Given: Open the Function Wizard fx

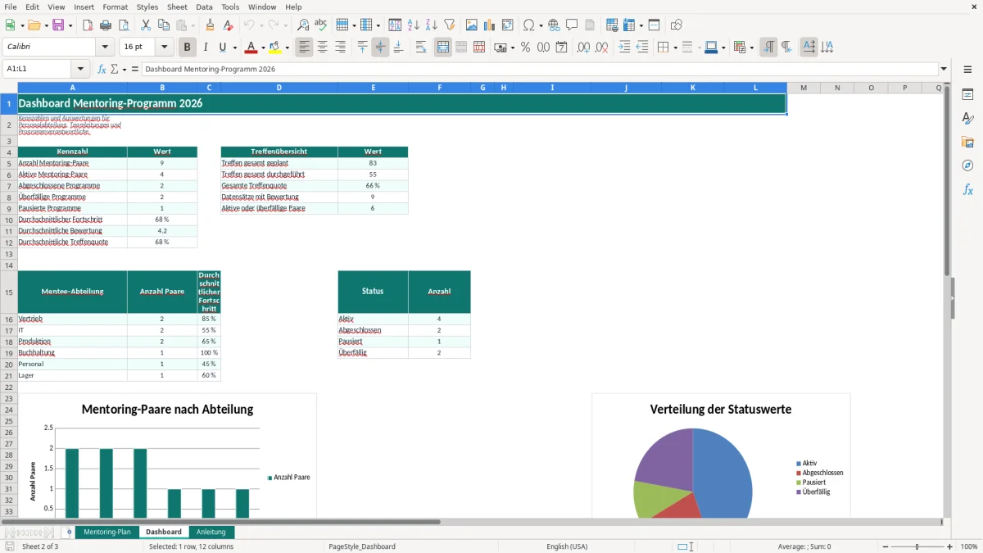Looking at the screenshot, I should pos(102,69).
